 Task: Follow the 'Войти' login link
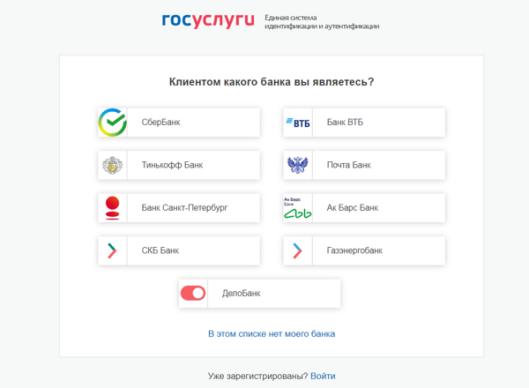tap(323, 376)
